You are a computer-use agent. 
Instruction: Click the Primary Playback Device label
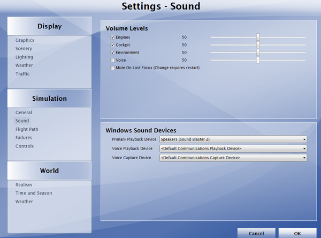[134, 139]
